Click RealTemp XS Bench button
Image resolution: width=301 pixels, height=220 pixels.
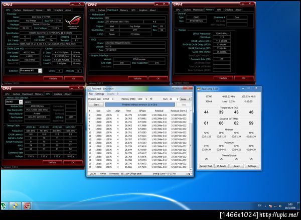[221, 166]
